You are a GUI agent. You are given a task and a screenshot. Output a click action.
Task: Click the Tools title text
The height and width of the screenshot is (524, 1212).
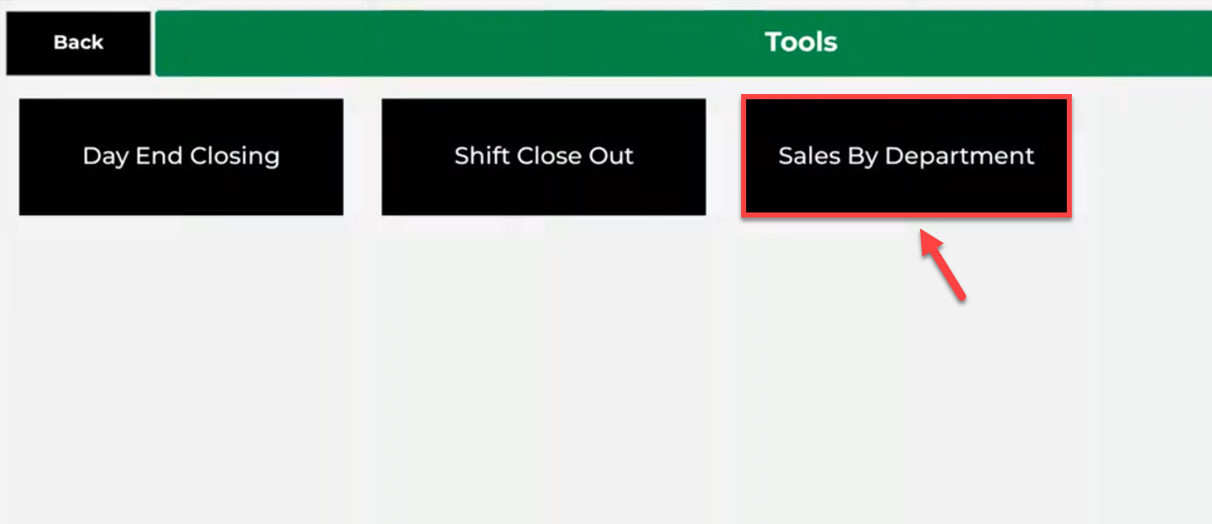(801, 42)
